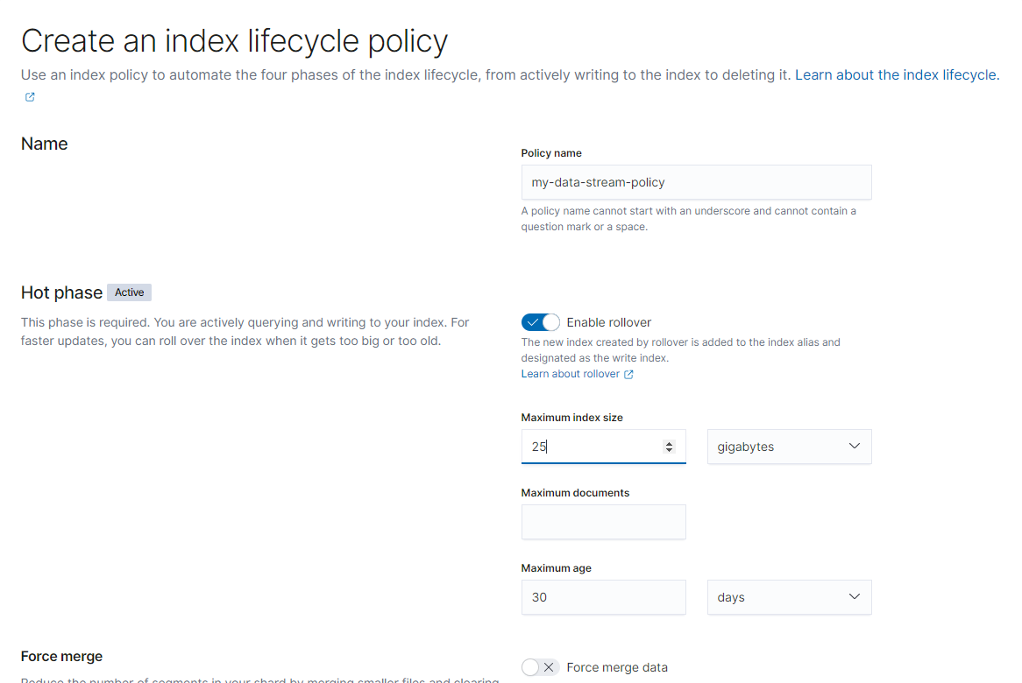Select the empty Maximum documents field
Viewport: 1022px width, 683px height.
coord(603,522)
